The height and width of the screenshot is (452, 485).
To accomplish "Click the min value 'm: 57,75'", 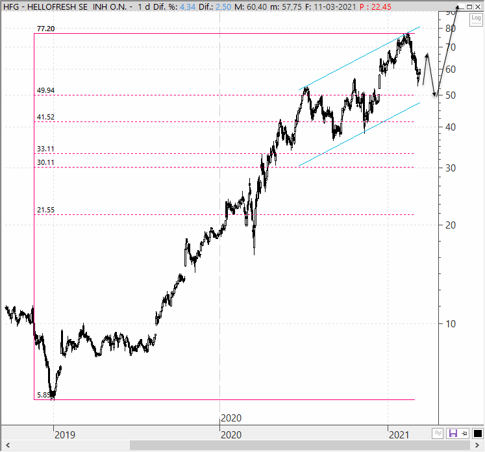I will point(286,6).
